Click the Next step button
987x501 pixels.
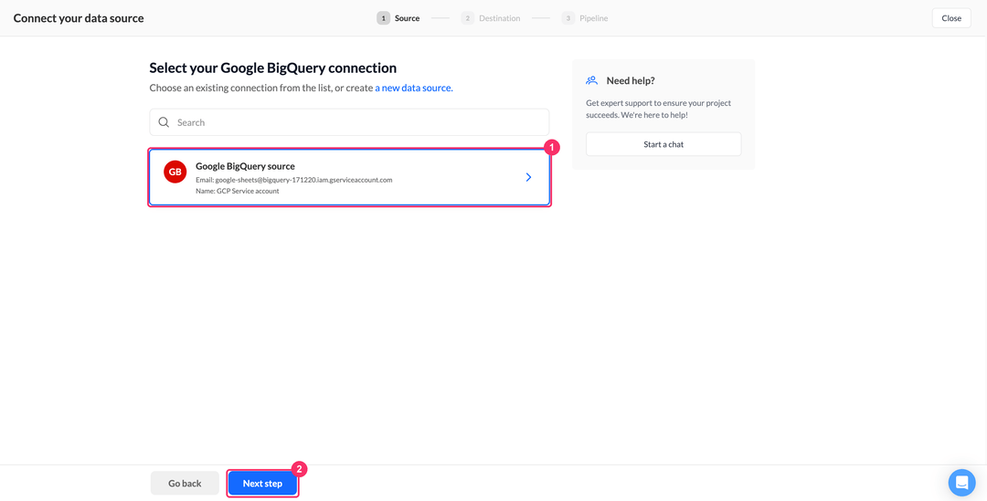pyautogui.click(x=262, y=484)
